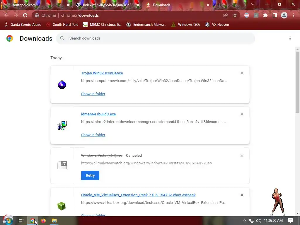Show idman641build3.exe in folder
This screenshot has width=300, height=225.
tap(93, 135)
